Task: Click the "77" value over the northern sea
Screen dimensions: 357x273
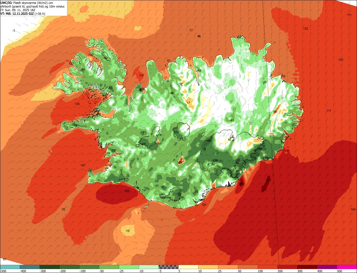Action: 191,30
